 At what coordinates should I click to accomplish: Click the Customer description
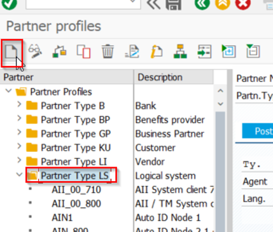click(x=155, y=147)
